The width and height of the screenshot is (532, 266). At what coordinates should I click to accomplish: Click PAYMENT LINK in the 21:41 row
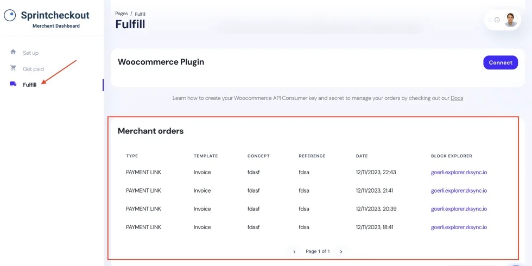coord(143,191)
